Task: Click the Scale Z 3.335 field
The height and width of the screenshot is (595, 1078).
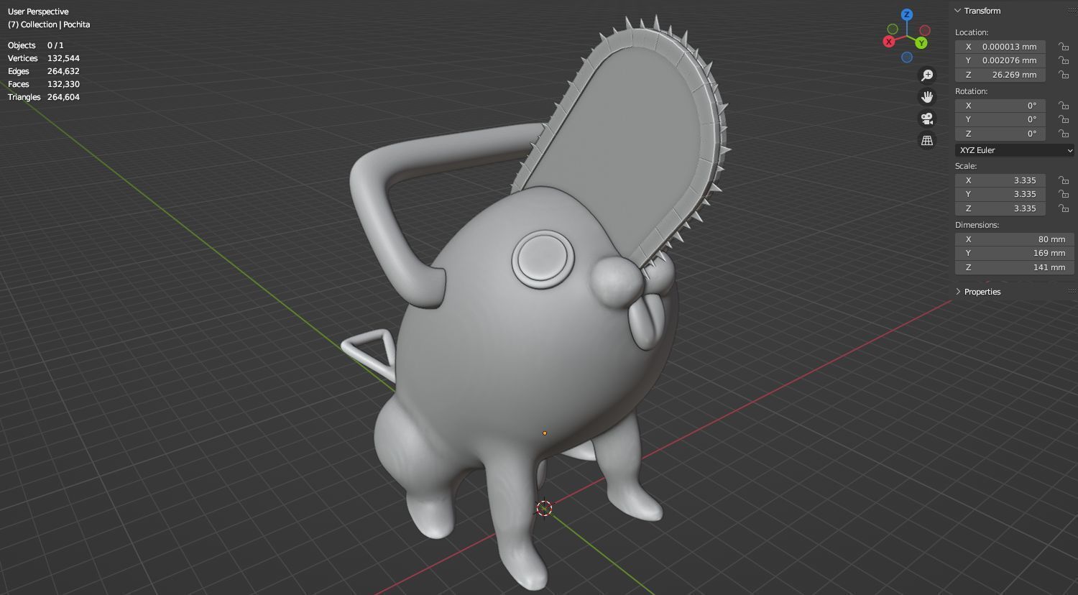Action: 1000,208
